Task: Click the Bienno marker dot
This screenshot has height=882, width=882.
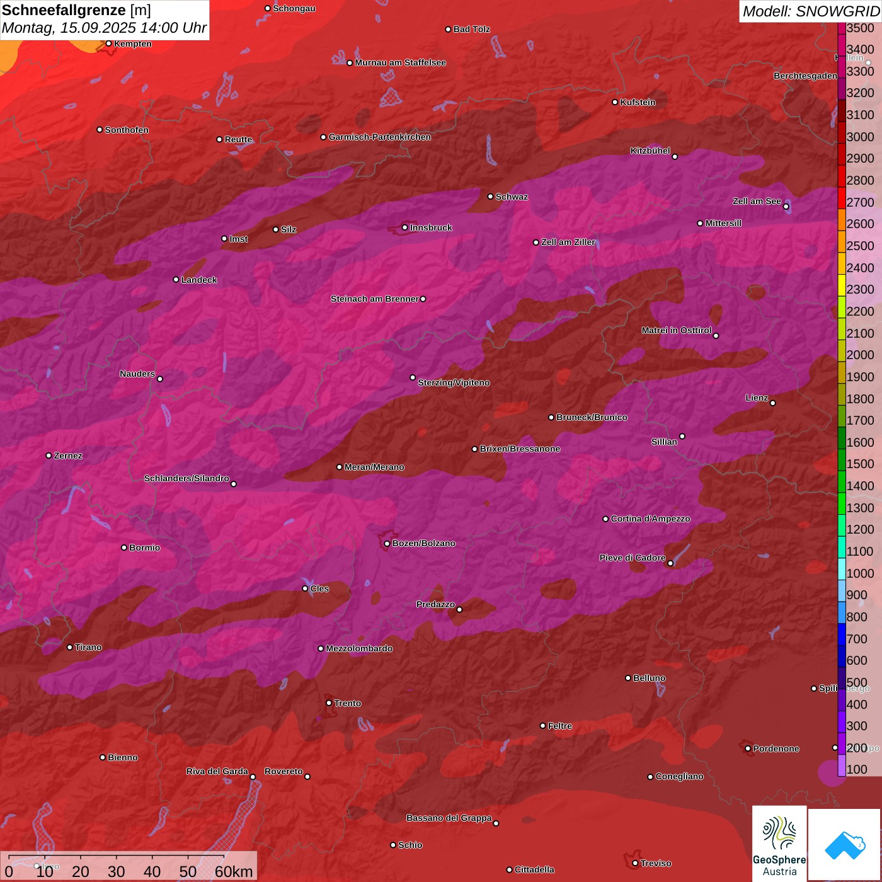Action: coord(103,757)
